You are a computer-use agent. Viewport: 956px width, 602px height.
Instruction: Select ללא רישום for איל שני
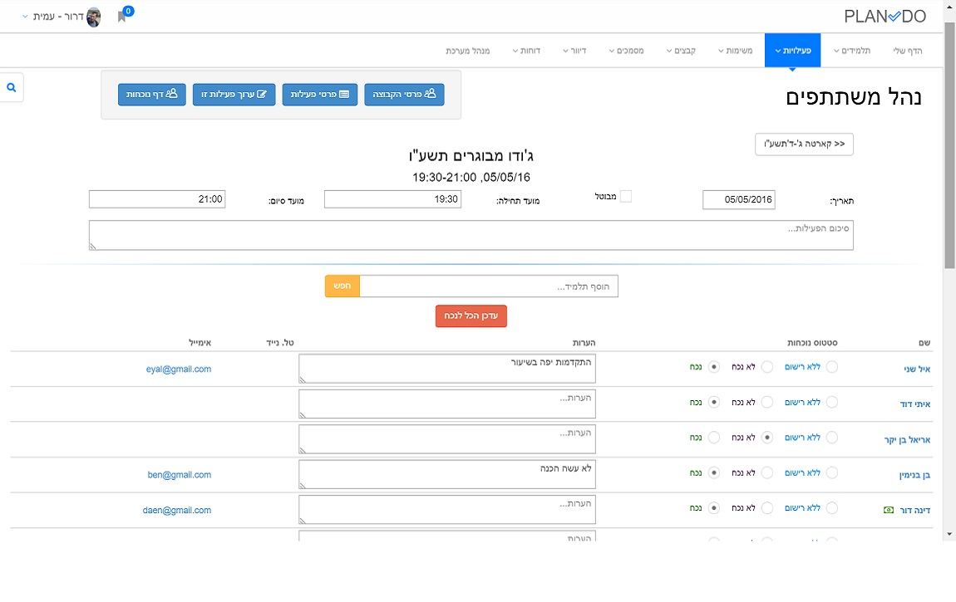[831, 367]
